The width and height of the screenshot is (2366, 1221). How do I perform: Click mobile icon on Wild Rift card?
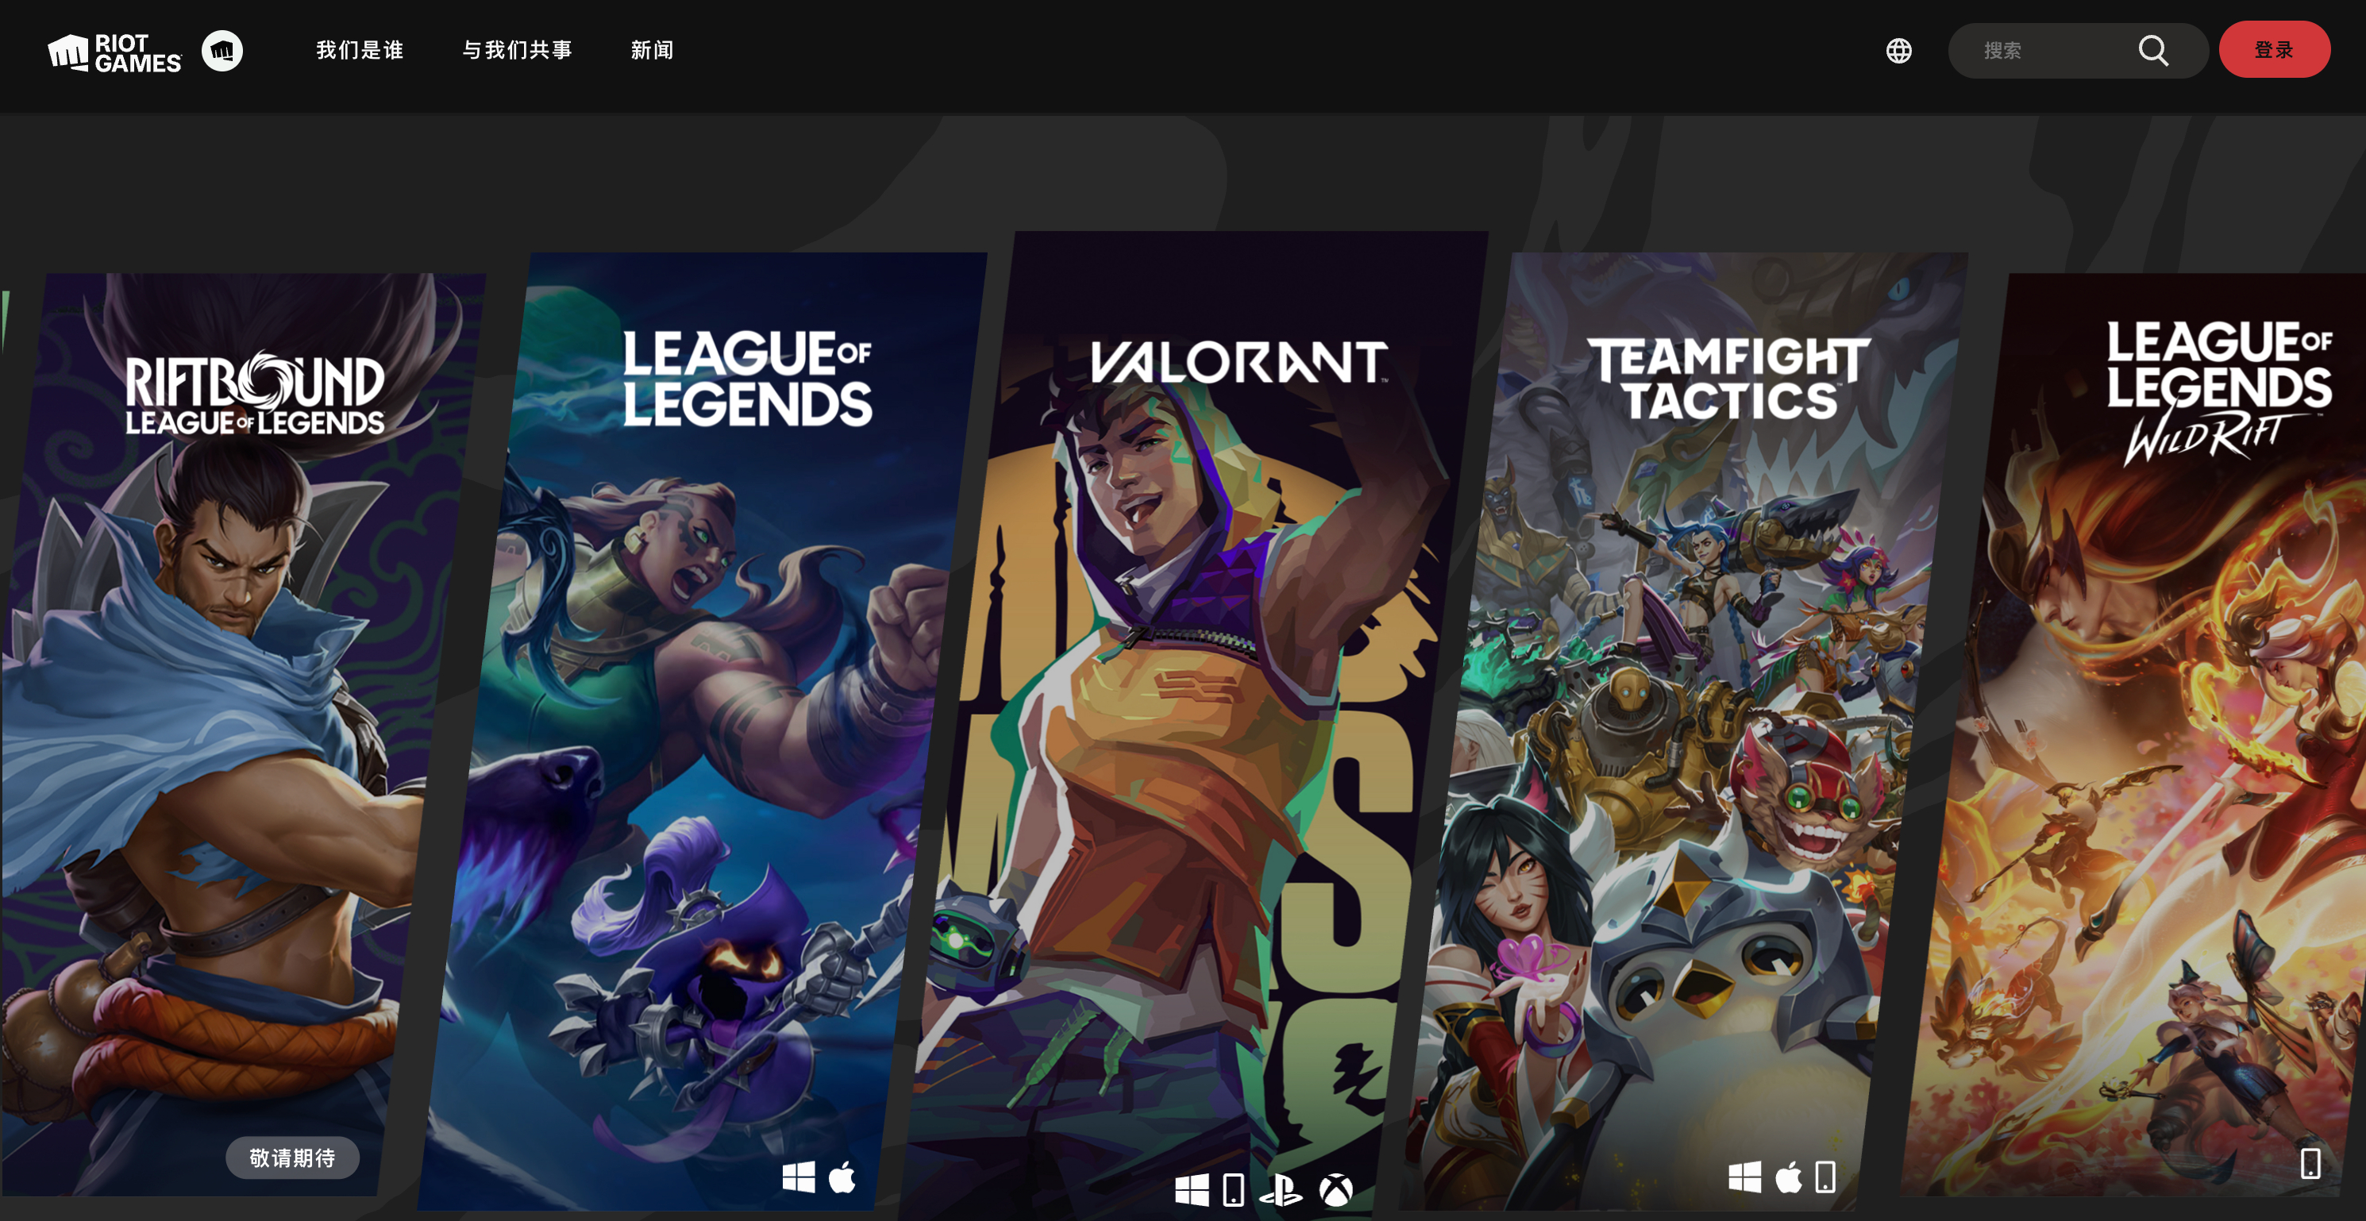pos(2310,1163)
